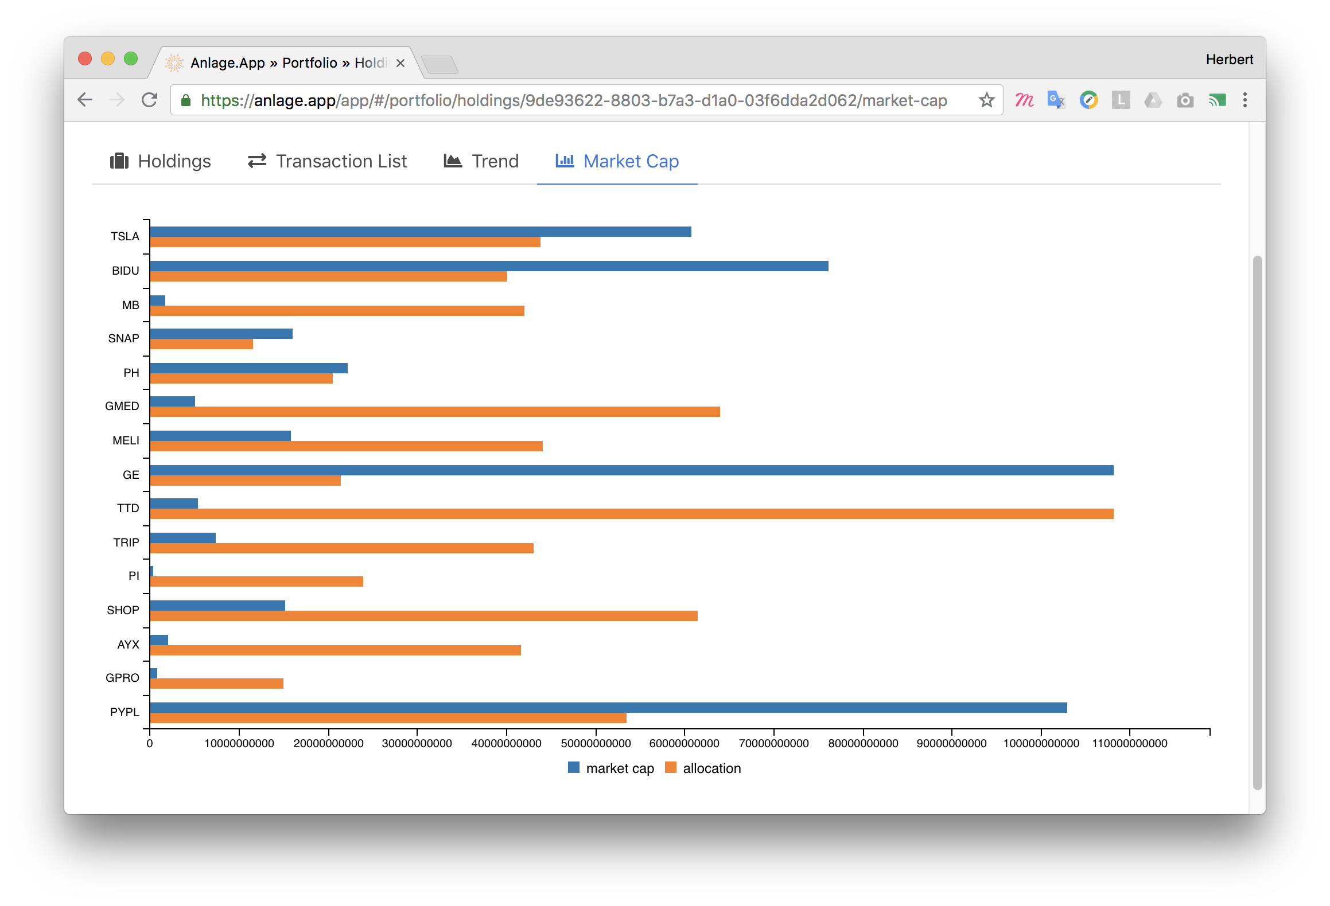Screen dimensions: 1330x906
Task: Click the browser back arrow
Action: tap(85, 100)
